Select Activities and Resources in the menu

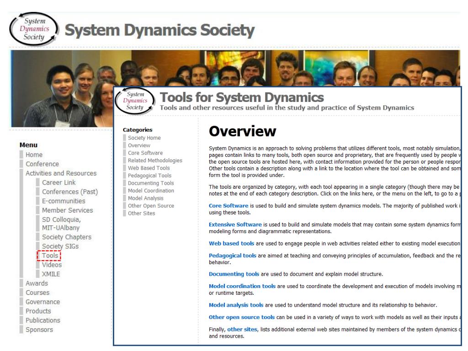pos(61,173)
